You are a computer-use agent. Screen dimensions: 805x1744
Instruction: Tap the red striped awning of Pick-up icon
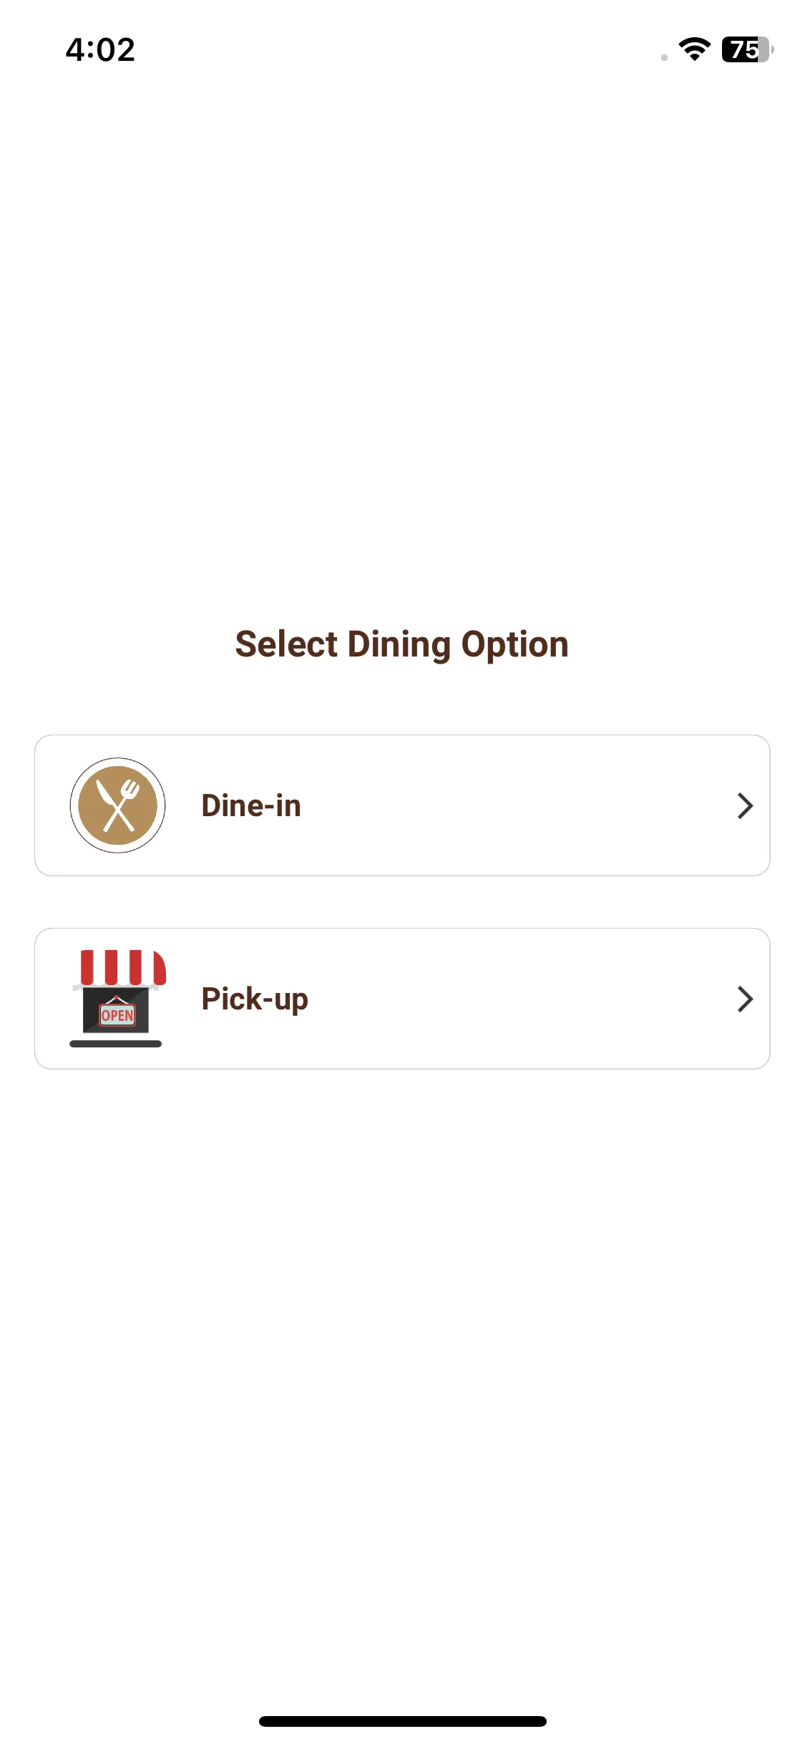(x=122, y=967)
